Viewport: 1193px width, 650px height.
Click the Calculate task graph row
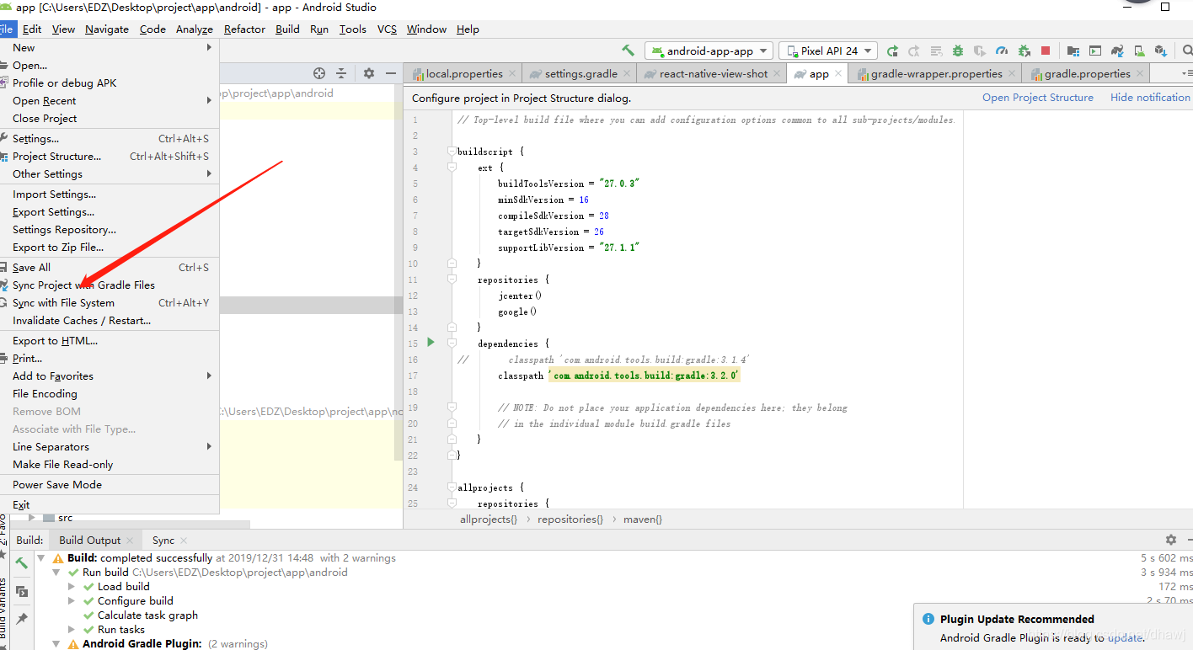(147, 615)
